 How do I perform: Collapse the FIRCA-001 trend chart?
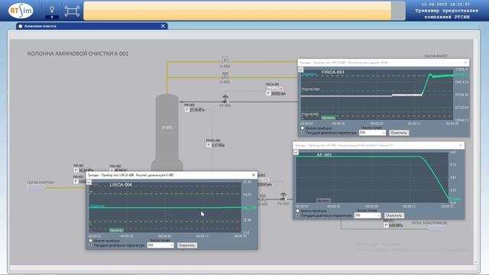click(x=300, y=70)
